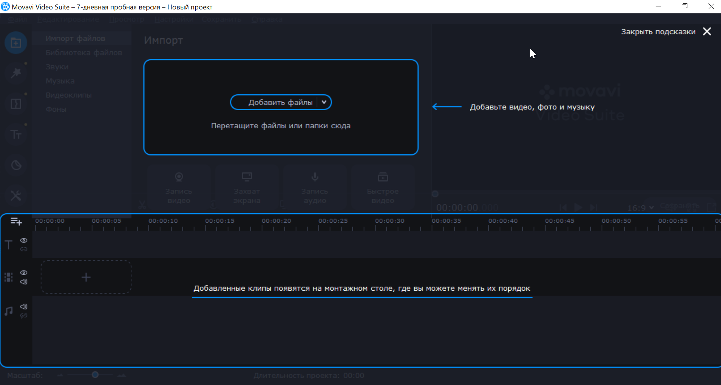721x385 pixels.
Task: Select the Импорт файлов tab
Action: [x=82, y=38]
